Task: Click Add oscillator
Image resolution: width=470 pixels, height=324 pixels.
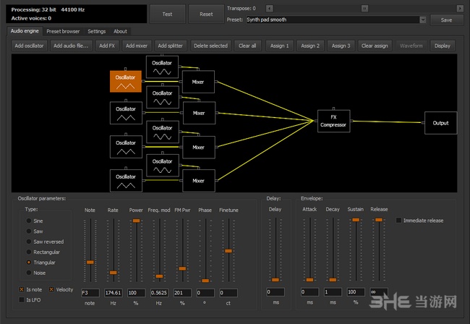Action: tap(29, 46)
